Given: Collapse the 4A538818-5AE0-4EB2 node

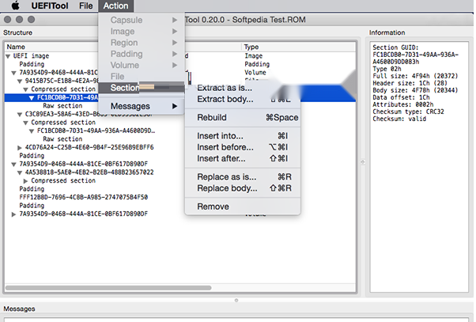Looking at the screenshot, I should [21, 172].
